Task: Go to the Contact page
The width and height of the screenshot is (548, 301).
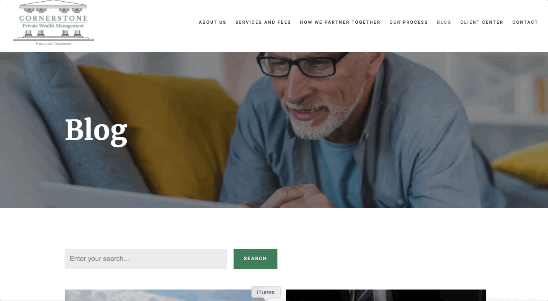Action: [x=525, y=22]
